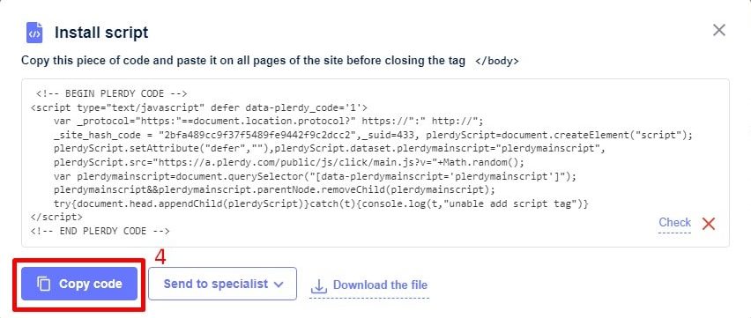Click the Install script heading
Image resolution: width=751 pixels, height=318 pixels.
[101, 33]
